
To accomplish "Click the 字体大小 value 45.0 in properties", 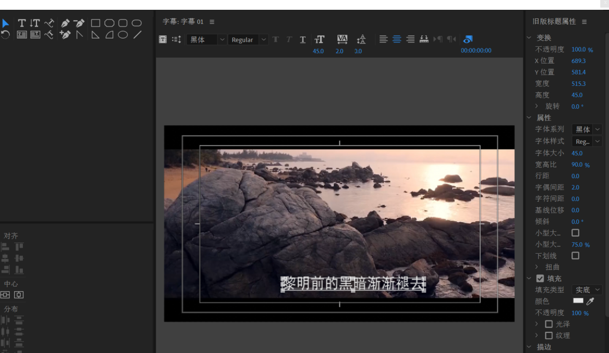I will (577, 153).
